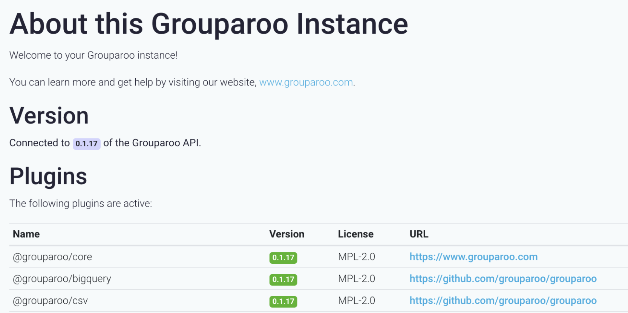
Task: Click 'The following plugins are active:' text
Action: pyautogui.click(x=81, y=204)
